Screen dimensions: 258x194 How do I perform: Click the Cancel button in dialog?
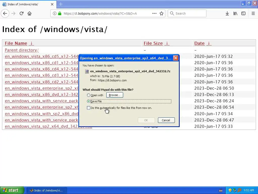pos(166,120)
